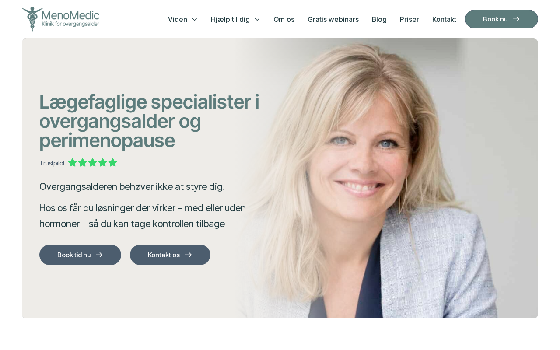This screenshot has height=350, width=560.
Task: Click the arrow icon in Kontakt os button
Action: pos(189,255)
